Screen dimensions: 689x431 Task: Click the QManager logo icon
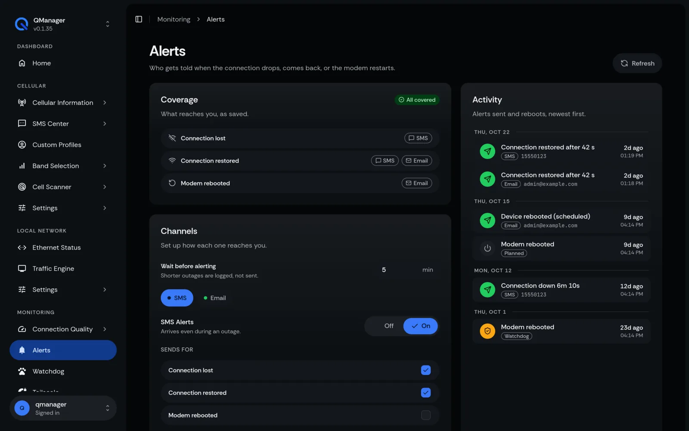tap(22, 24)
